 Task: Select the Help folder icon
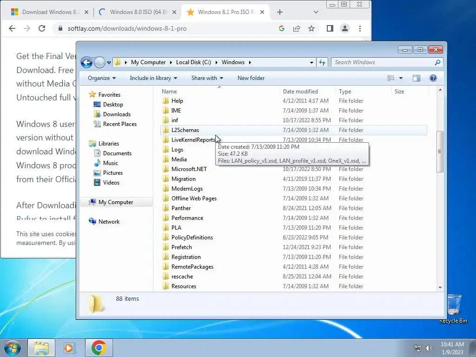[x=166, y=101]
